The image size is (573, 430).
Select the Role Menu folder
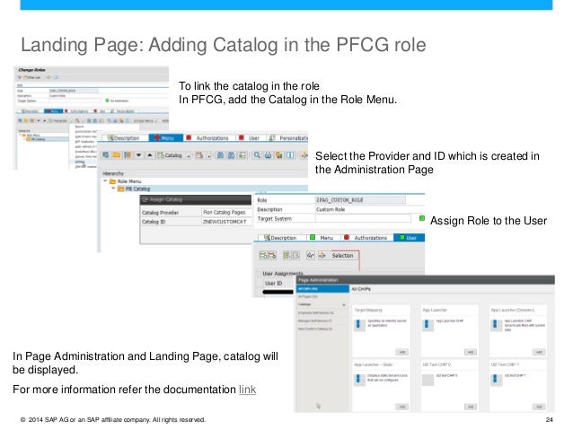(126, 181)
